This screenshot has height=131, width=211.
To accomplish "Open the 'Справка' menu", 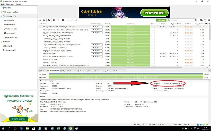I will (19, 4).
